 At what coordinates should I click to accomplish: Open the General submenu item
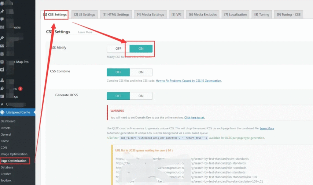click(x=6, y=134)
